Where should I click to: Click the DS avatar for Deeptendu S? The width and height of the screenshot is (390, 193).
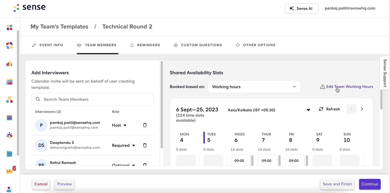(x=41, y=145)
